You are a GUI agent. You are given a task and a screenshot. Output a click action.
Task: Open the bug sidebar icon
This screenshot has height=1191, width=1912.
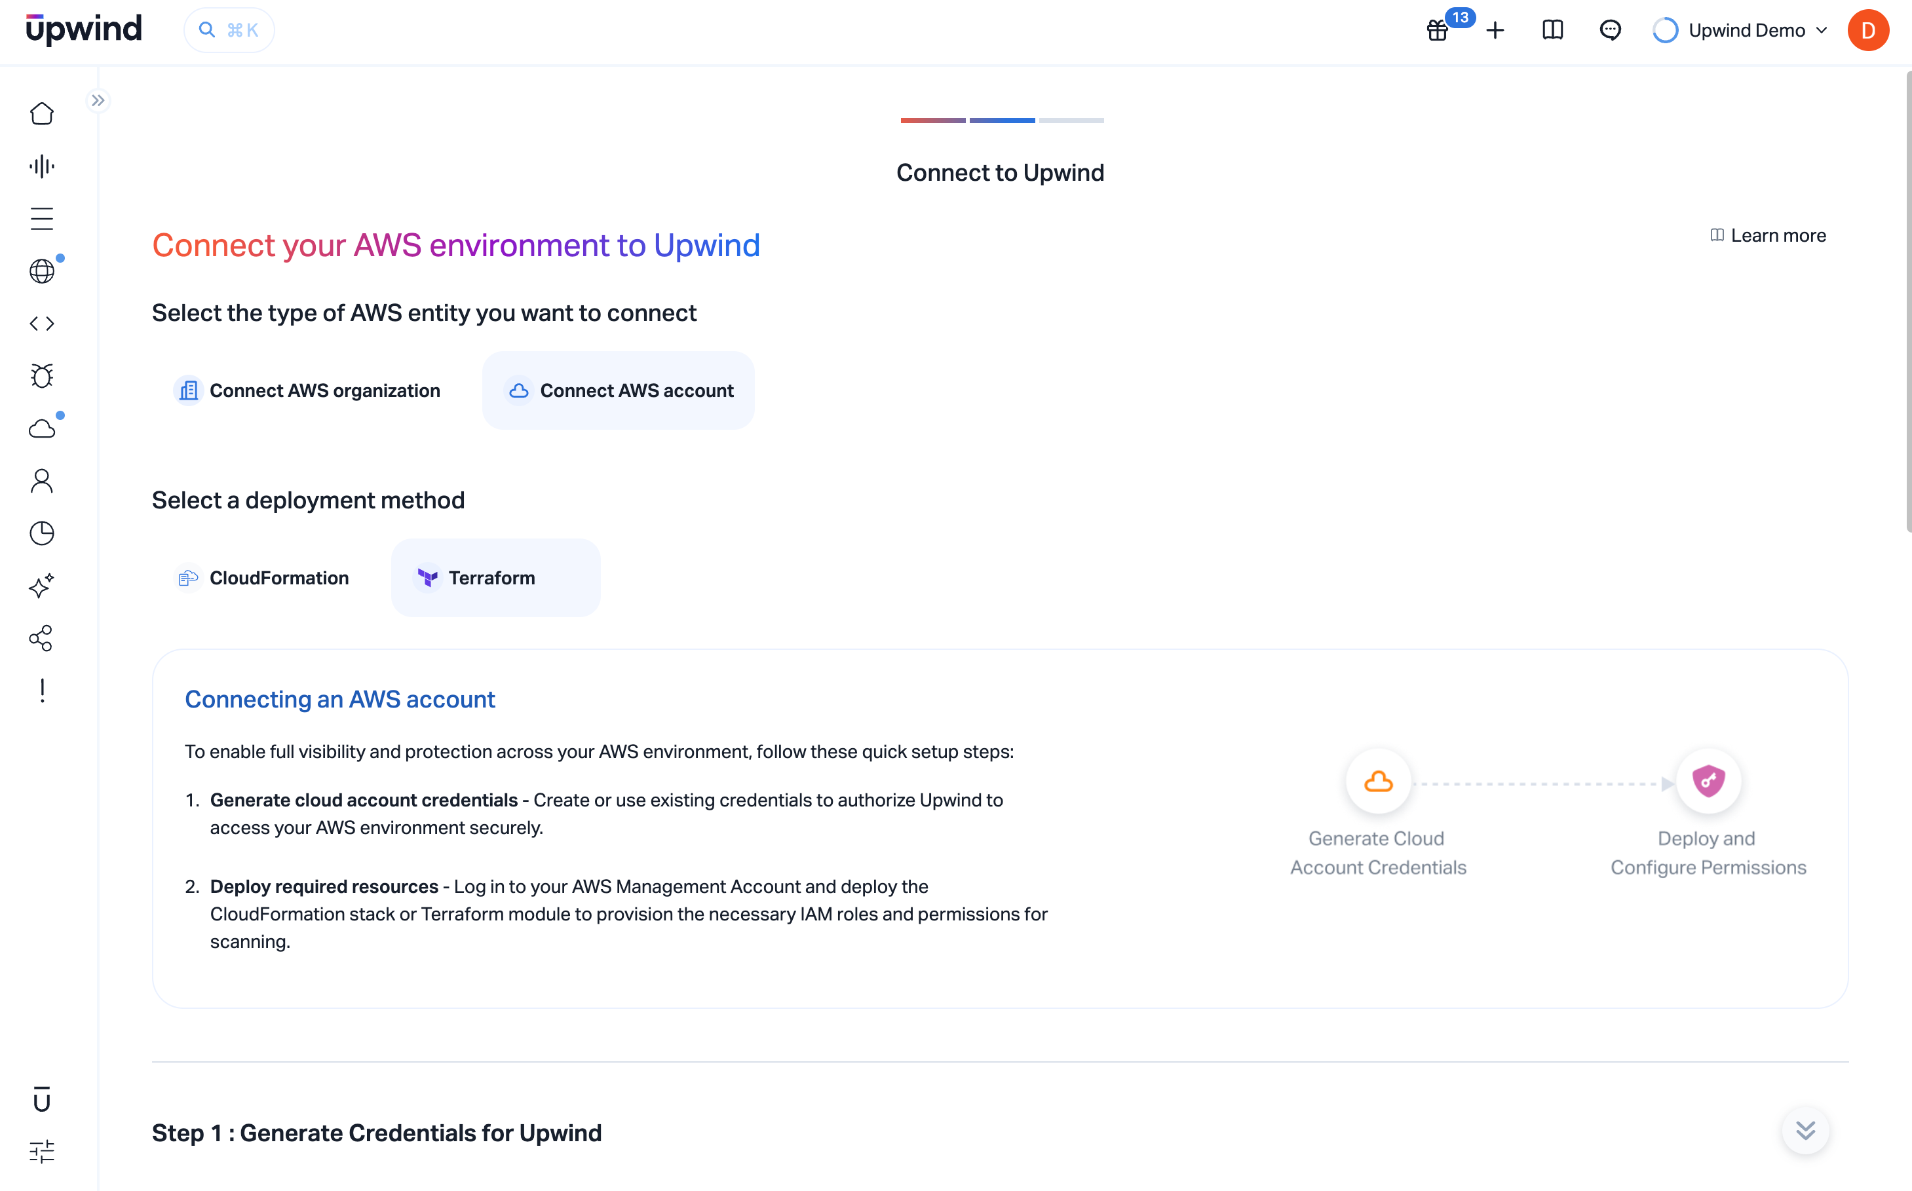(x=42, y=376)
